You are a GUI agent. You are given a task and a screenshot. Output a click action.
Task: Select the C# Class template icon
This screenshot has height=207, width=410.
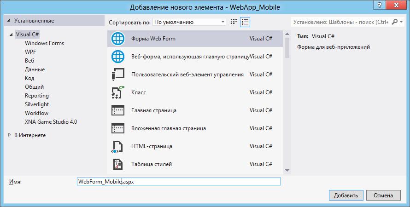tap(118, 92)
